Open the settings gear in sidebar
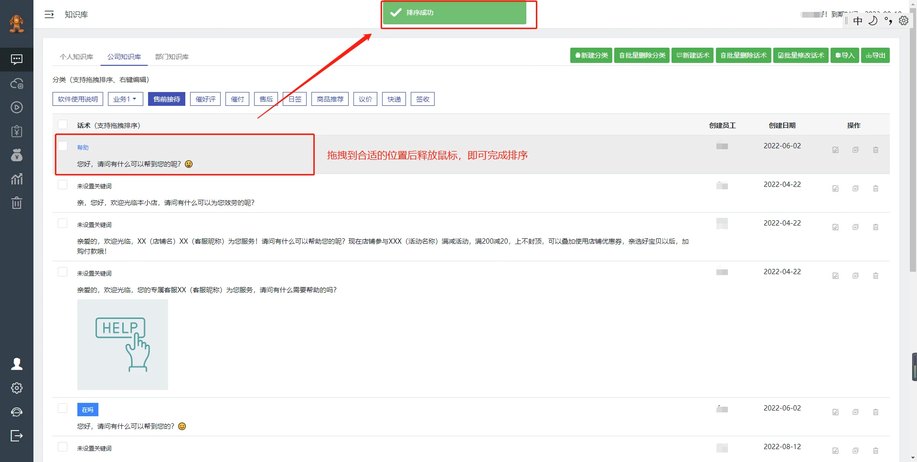 click(x=17, y=388)
